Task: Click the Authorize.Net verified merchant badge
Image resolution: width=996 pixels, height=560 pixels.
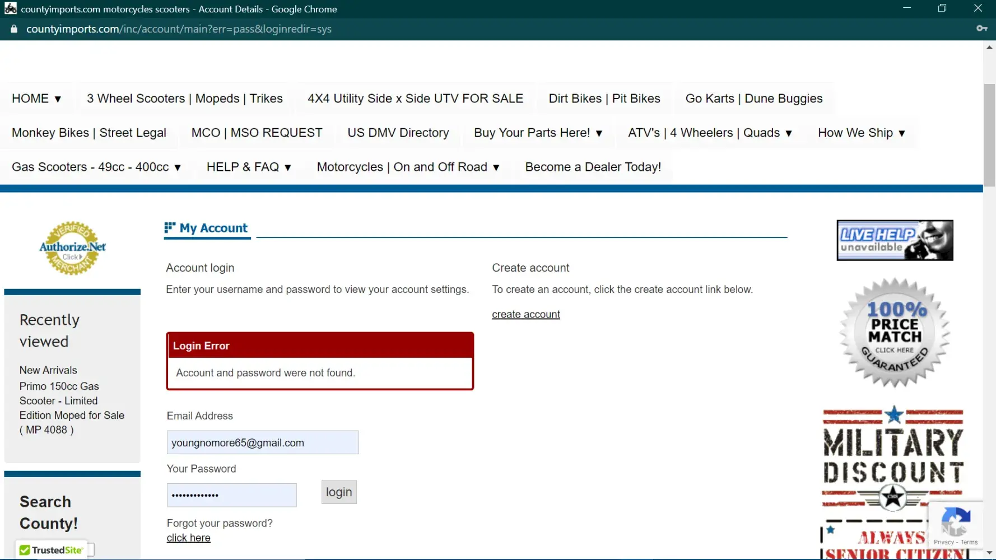Action: [72, 248]
